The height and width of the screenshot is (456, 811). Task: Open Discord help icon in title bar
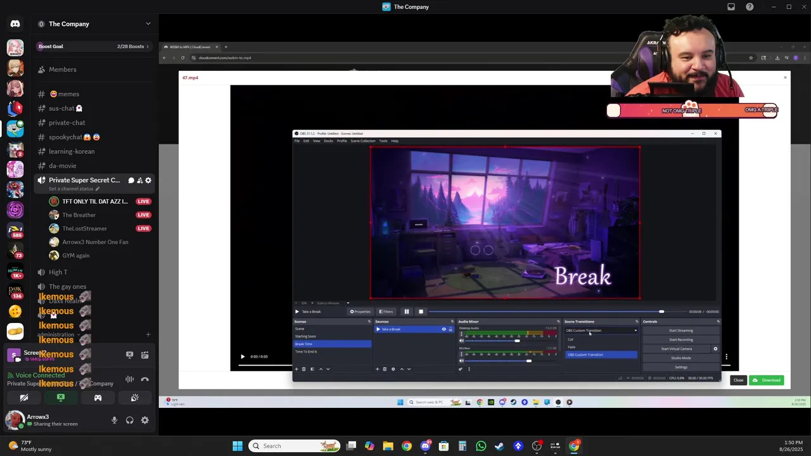click(750, 7)
